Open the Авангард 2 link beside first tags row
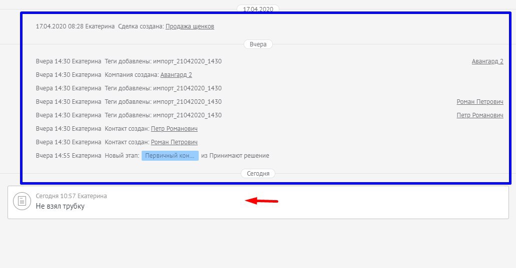 pyautogui.click(x=487, y=61)
